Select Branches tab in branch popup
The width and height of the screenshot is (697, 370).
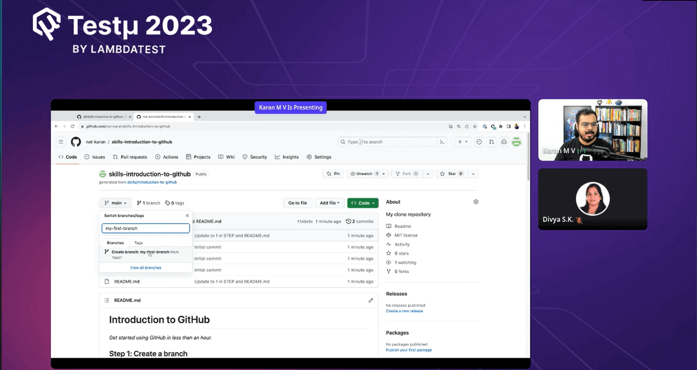pos(115,243)
